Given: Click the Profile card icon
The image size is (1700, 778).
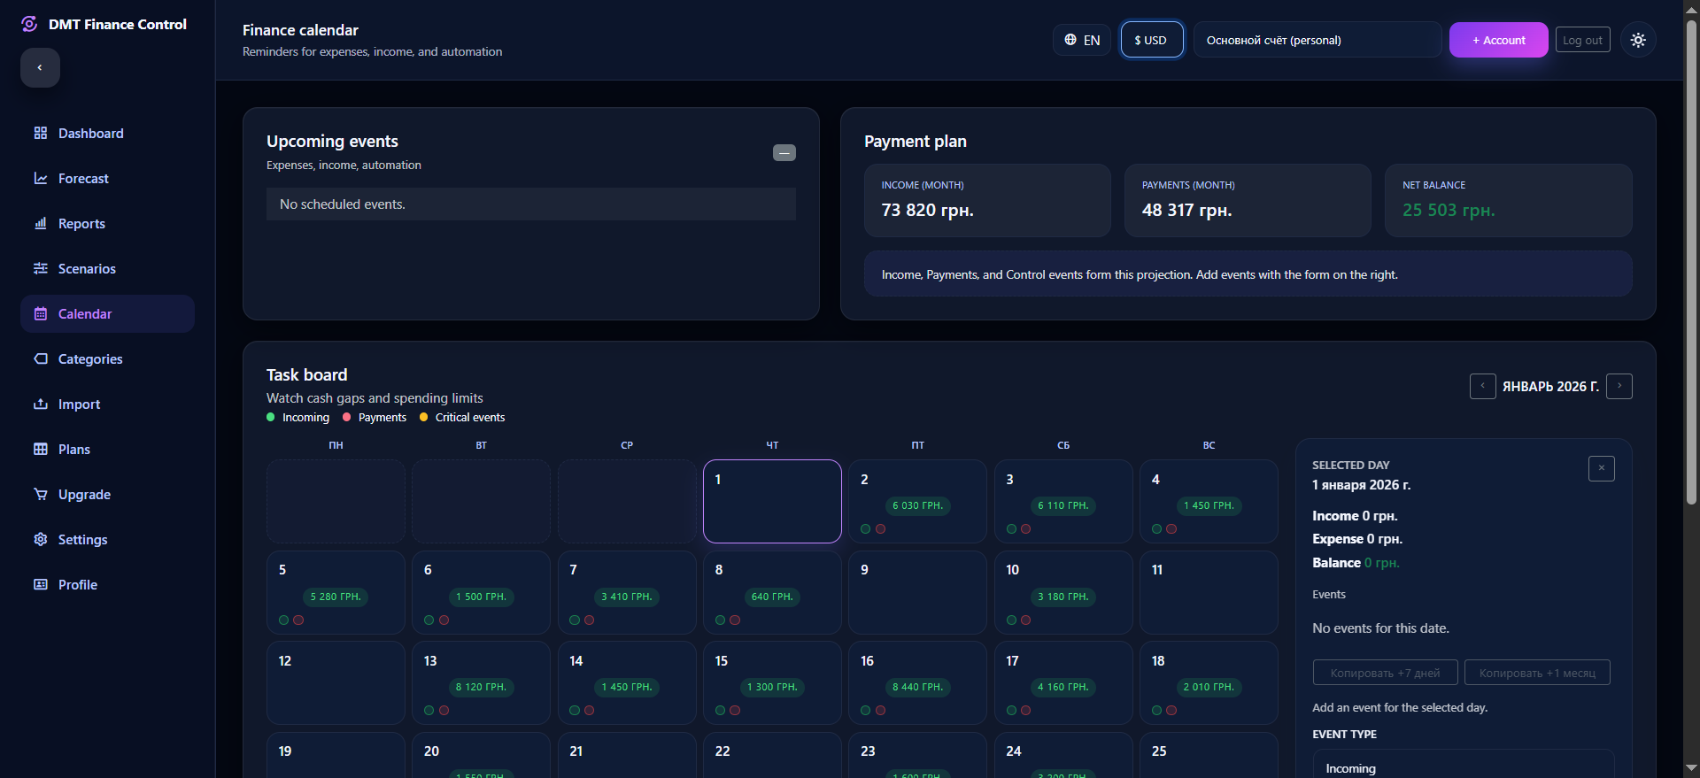Looking at the screenshot, I should [41, 584].
